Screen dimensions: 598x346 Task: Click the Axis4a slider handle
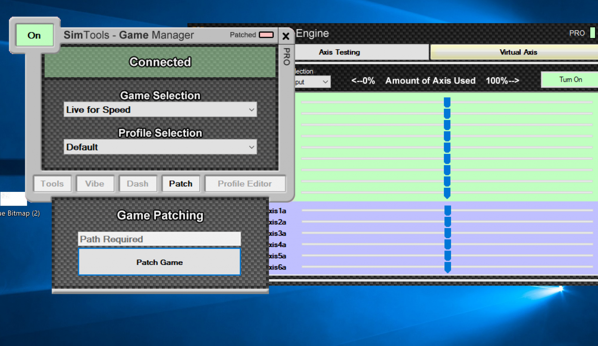click(447, 244)
